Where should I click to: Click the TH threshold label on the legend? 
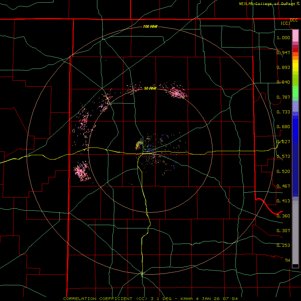pyautogui.click(x=287, y=260)
